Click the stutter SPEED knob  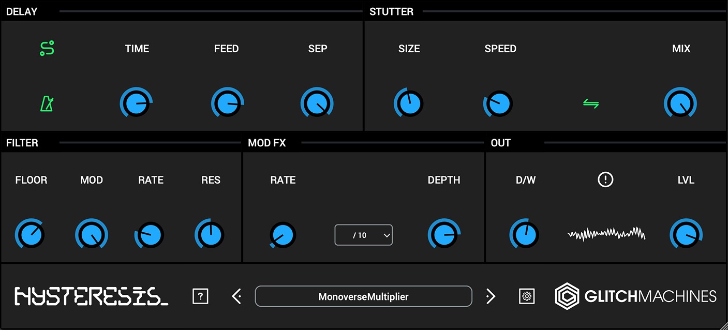(499, 103)
